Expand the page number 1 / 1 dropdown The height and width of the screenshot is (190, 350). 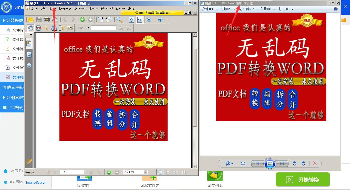click(x=85, y=172)
